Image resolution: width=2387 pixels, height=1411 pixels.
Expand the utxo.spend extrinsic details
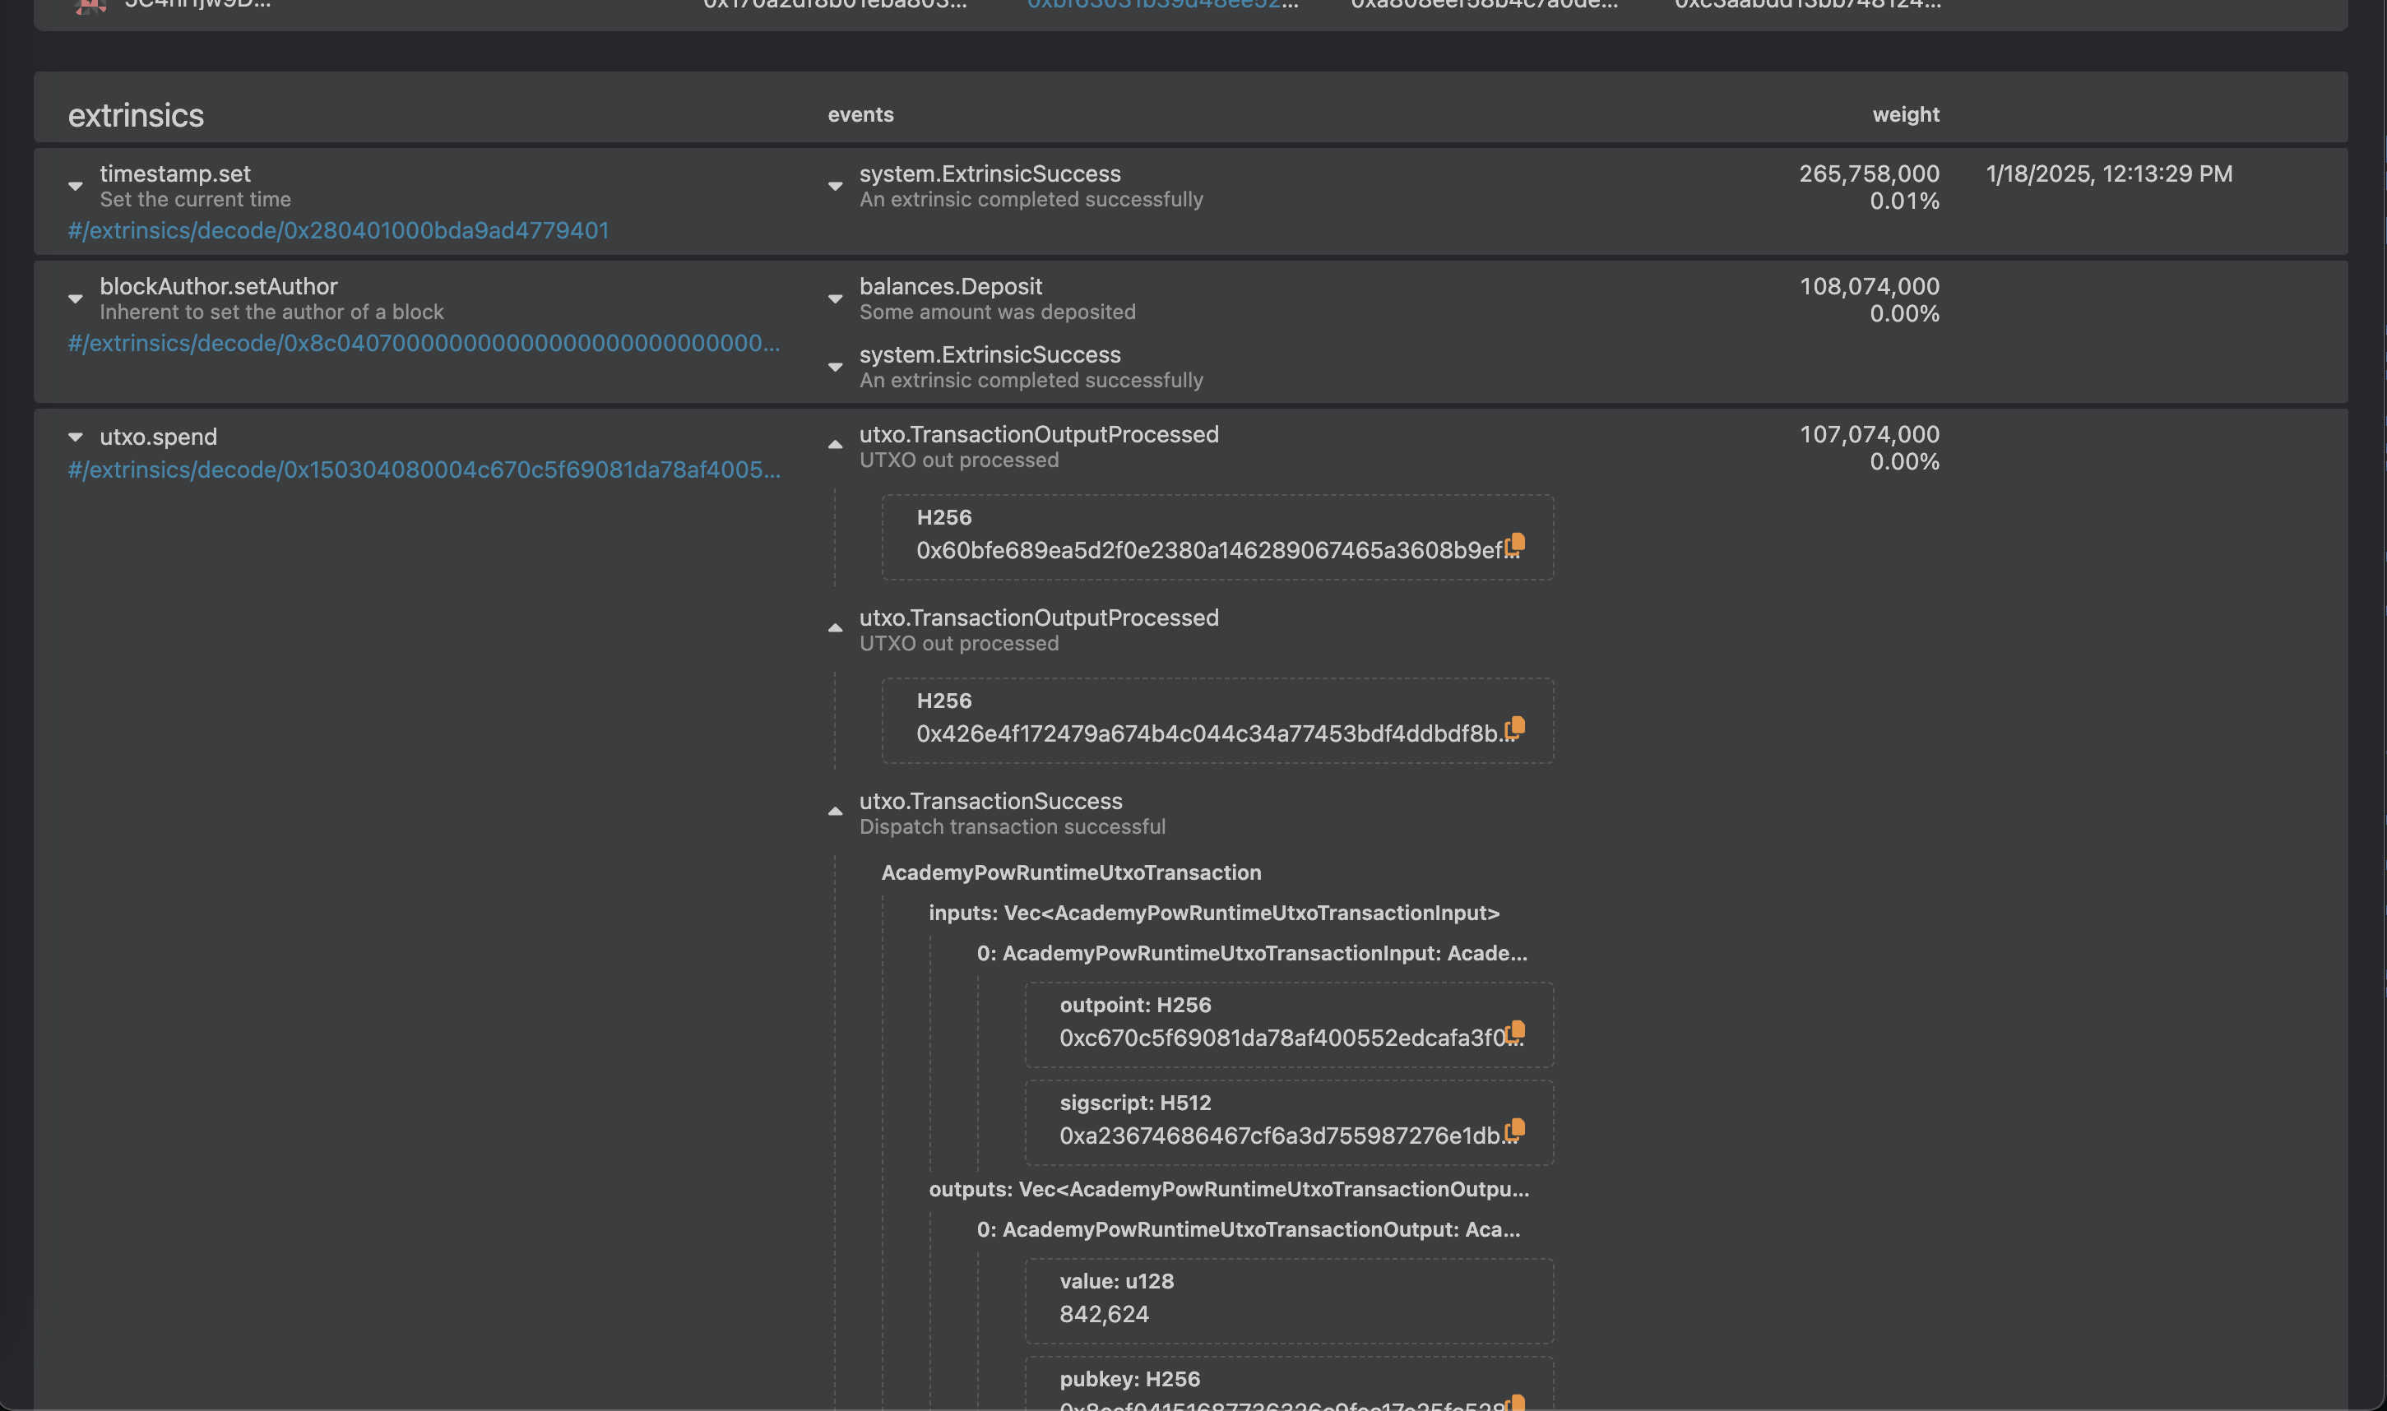click(75, 437)
